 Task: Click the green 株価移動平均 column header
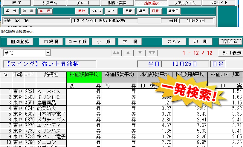(x=84, y=74)
